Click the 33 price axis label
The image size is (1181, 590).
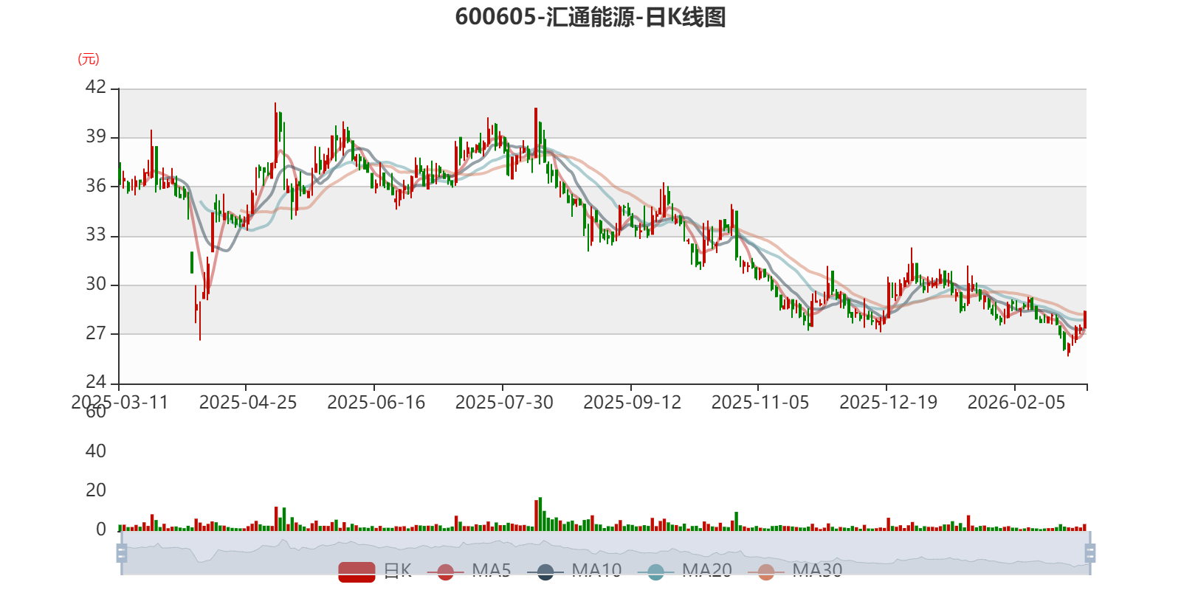click(96, 235)
